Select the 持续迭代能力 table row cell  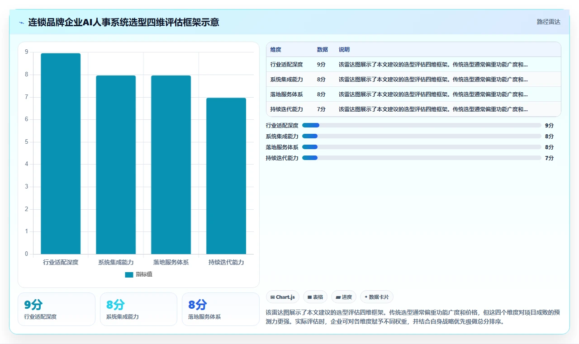[x=287, y=109]
